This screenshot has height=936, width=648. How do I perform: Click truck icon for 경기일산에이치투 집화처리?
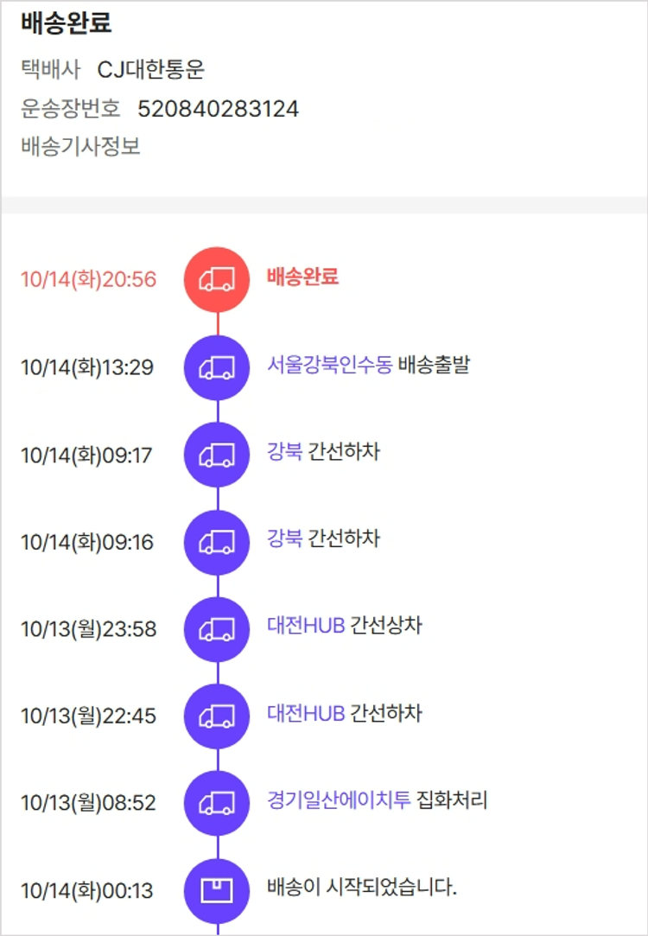point(217,803)
